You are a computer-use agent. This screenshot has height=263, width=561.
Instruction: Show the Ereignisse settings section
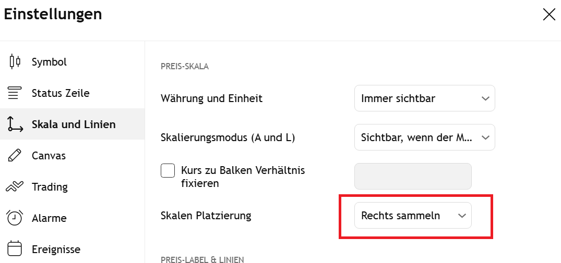pos(56,249)
